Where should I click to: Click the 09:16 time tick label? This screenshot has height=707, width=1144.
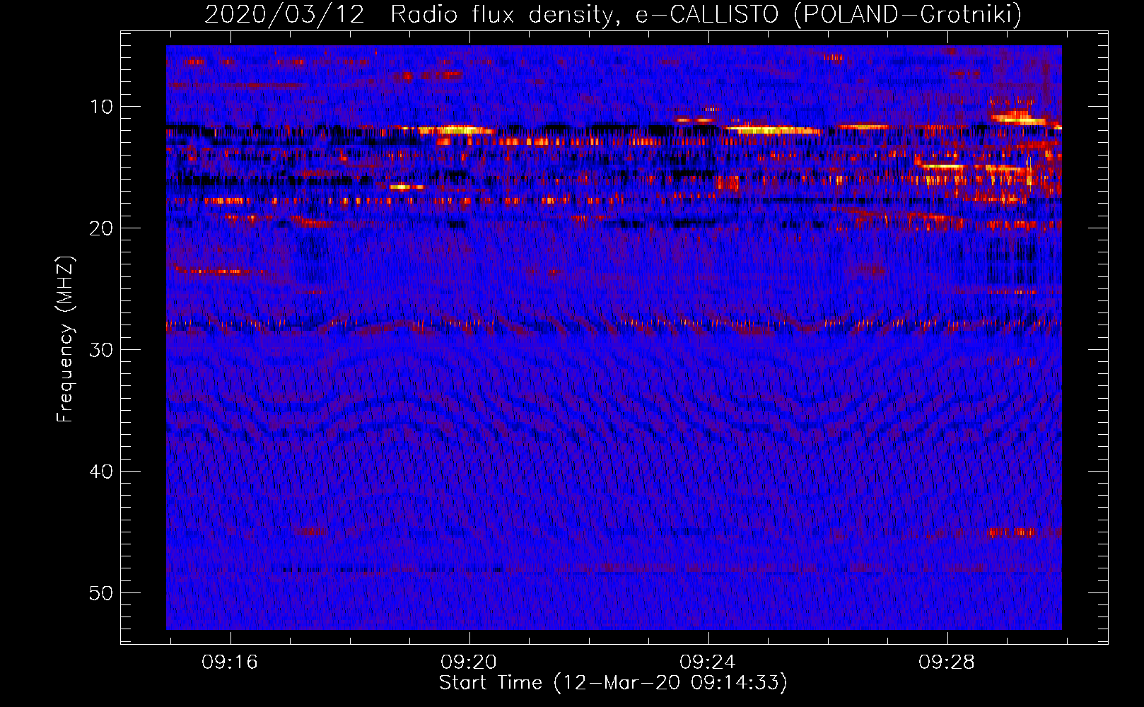(230, 662)
